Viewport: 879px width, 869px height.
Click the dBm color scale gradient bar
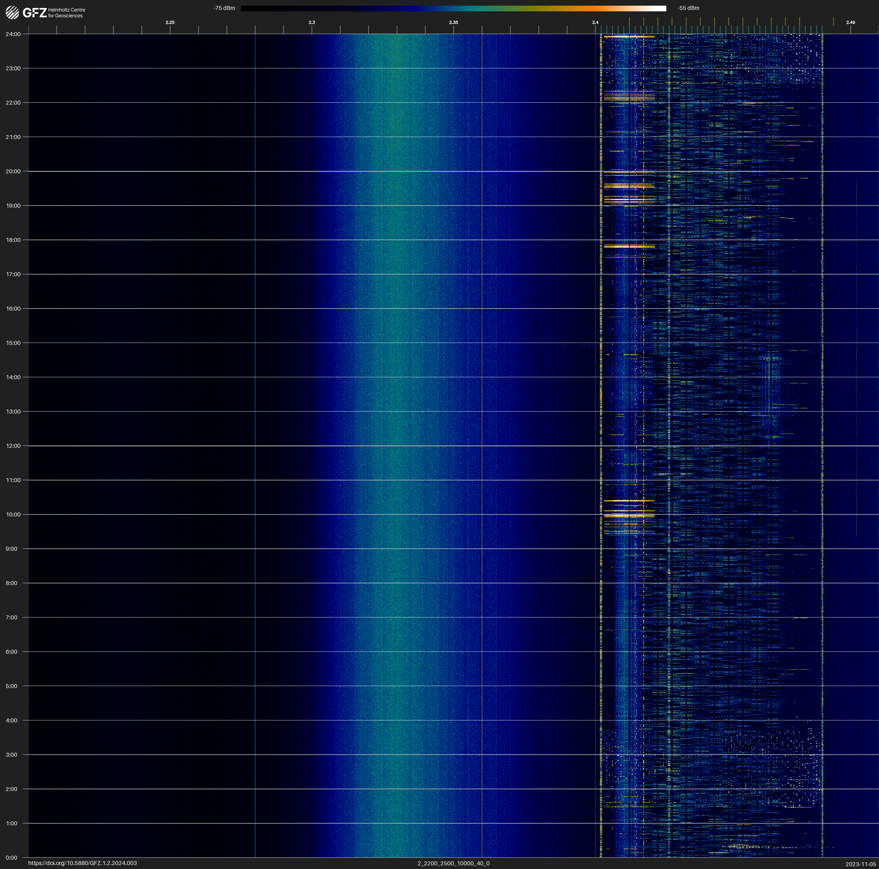click(453, 8)
